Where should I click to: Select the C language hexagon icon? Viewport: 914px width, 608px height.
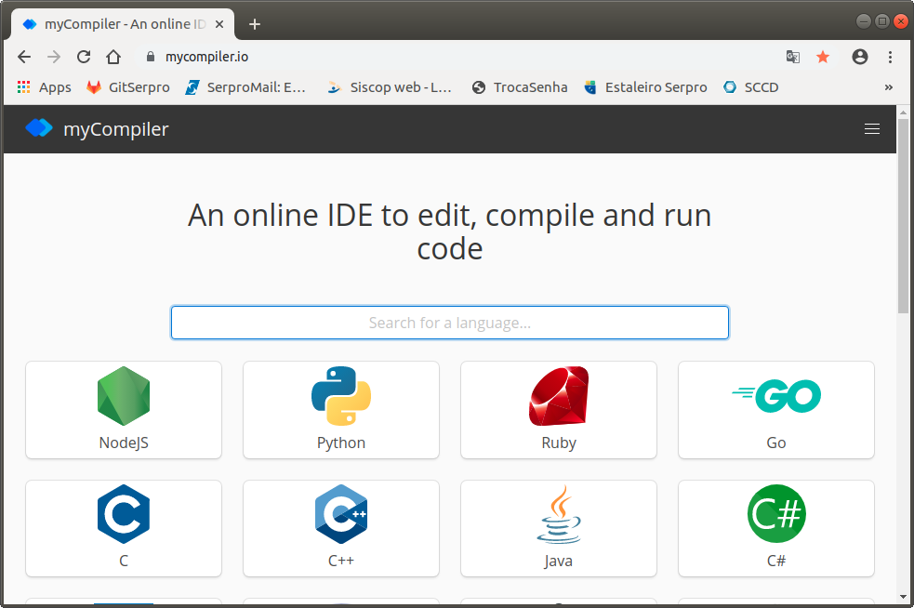tap(124, 513)
